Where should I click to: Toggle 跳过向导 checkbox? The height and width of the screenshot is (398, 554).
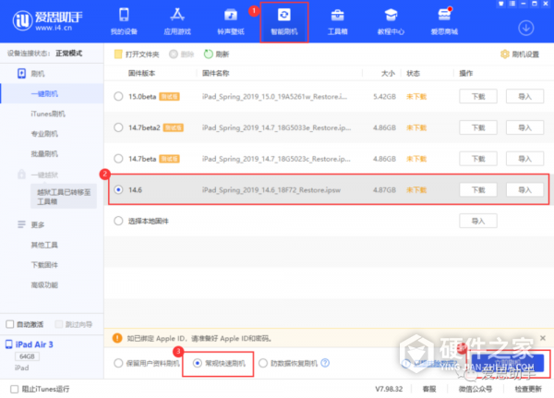pyautogui.click(x=59, y=324)
